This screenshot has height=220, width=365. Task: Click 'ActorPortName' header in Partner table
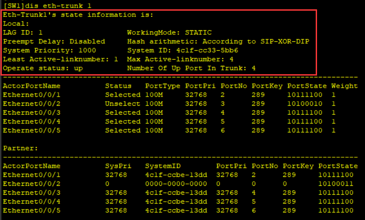coord(32,166)
